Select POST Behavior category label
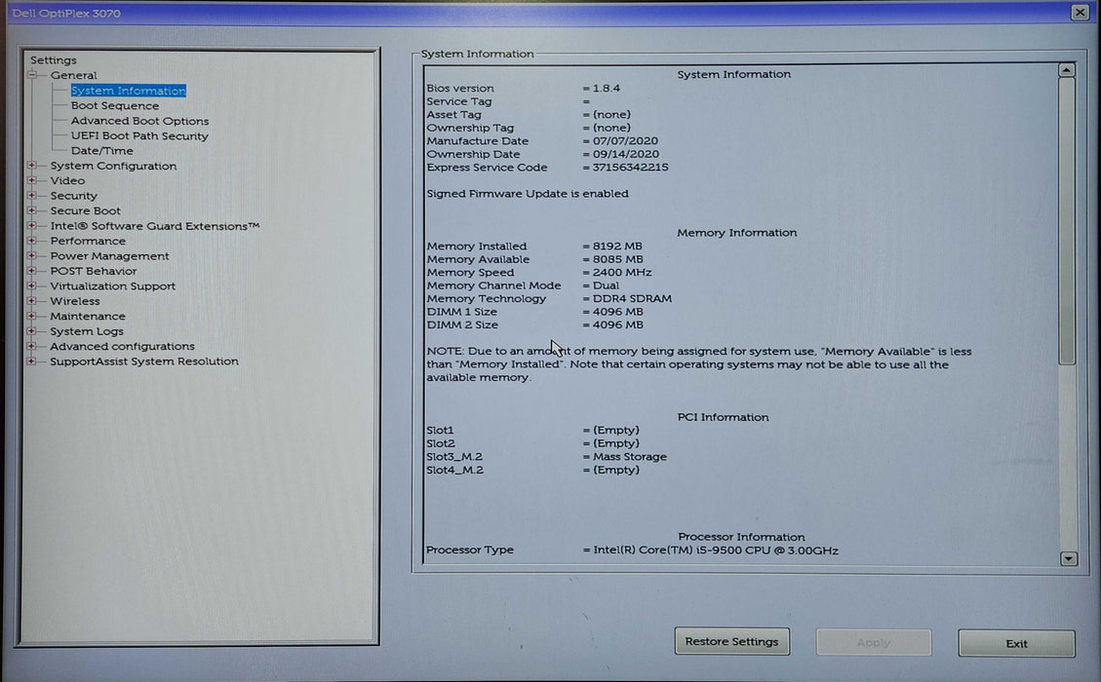Image resolution: width=1101 pixels, height=682 pixels. click(94, 271)
